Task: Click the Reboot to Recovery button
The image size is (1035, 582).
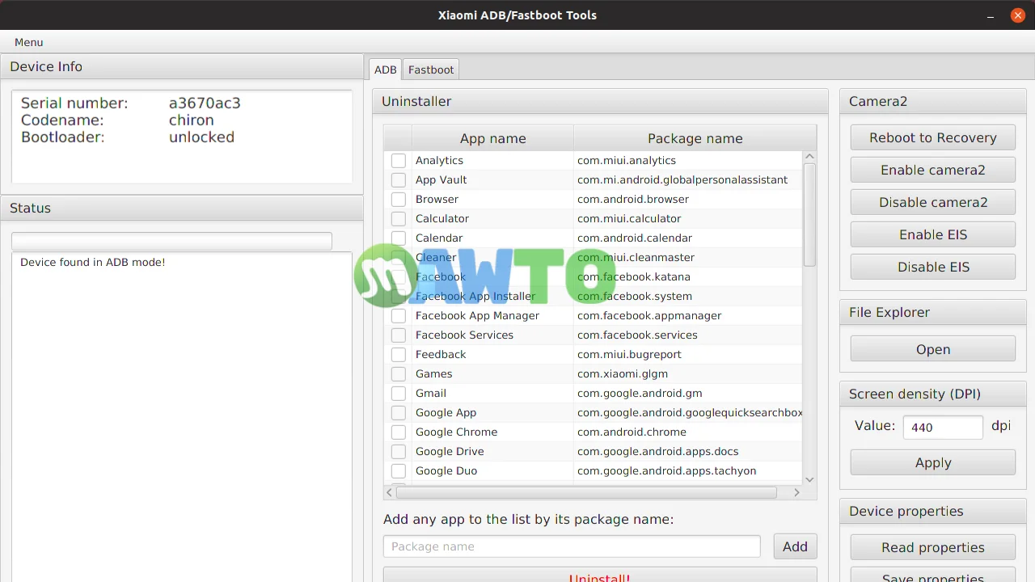Action: click(x=933, y=137)
